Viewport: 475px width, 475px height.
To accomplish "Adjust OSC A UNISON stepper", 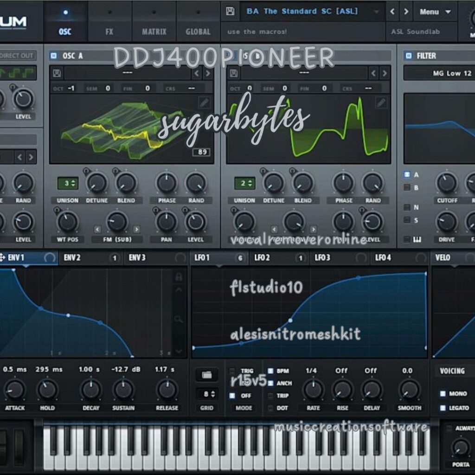I will click(68, 183).
